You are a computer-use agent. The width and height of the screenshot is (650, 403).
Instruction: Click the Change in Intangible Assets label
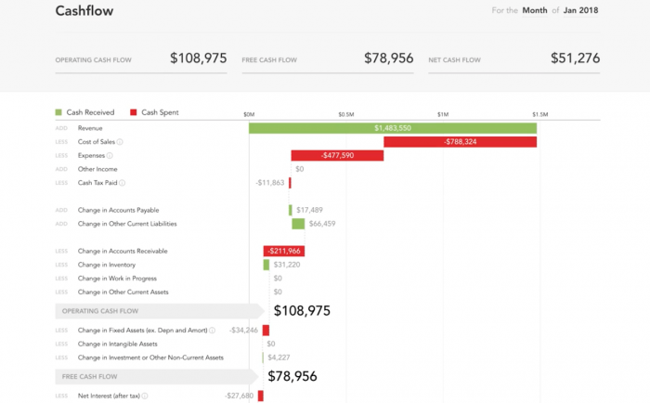[x=118, y=344]
